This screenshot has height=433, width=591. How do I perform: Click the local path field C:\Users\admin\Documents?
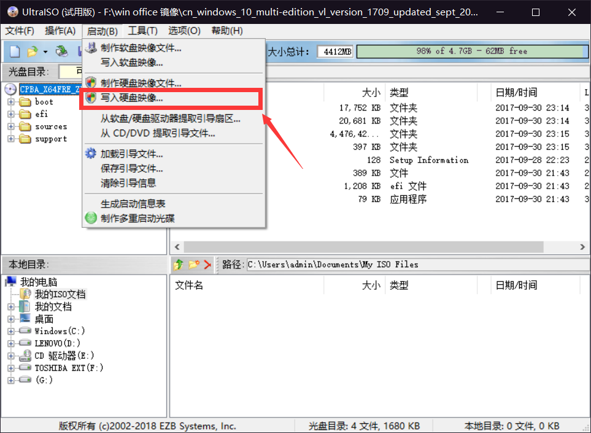coord(417,264)
